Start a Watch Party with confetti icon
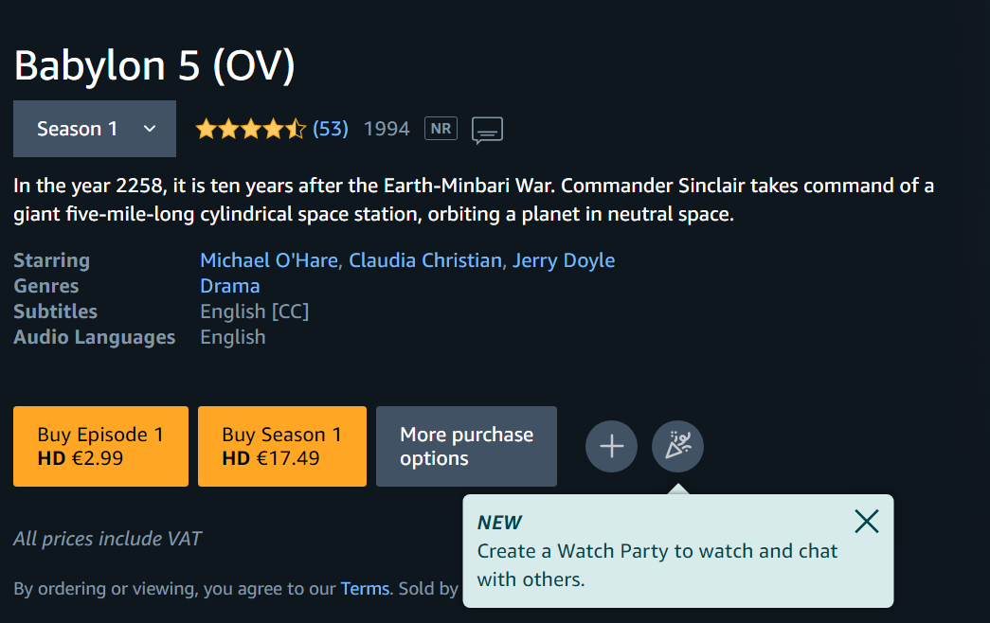Screen dimensions: 990x623 (677, 446)
